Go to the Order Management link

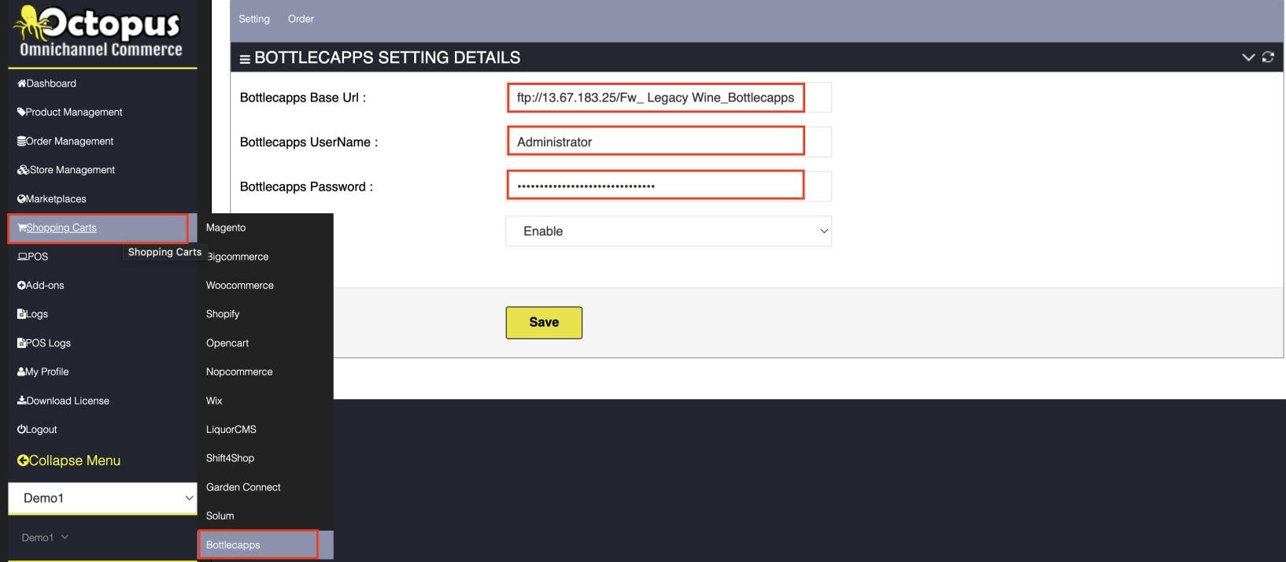[70, 142]
